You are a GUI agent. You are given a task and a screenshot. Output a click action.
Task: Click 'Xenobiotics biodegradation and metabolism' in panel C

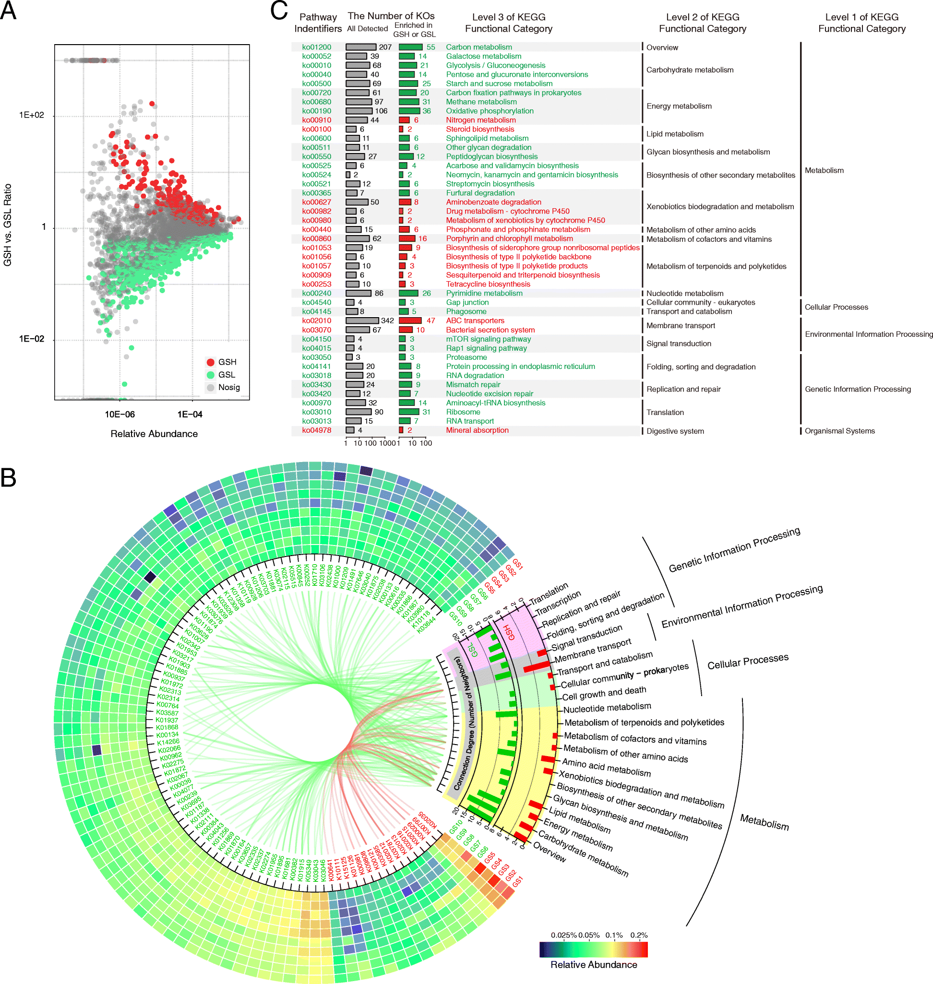720,206
